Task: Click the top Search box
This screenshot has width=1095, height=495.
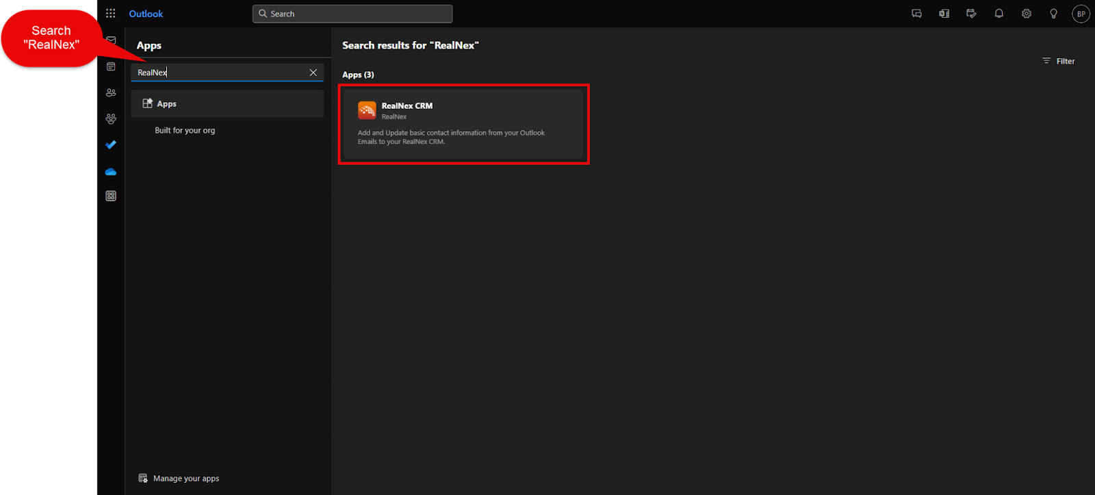Action: 352,14
